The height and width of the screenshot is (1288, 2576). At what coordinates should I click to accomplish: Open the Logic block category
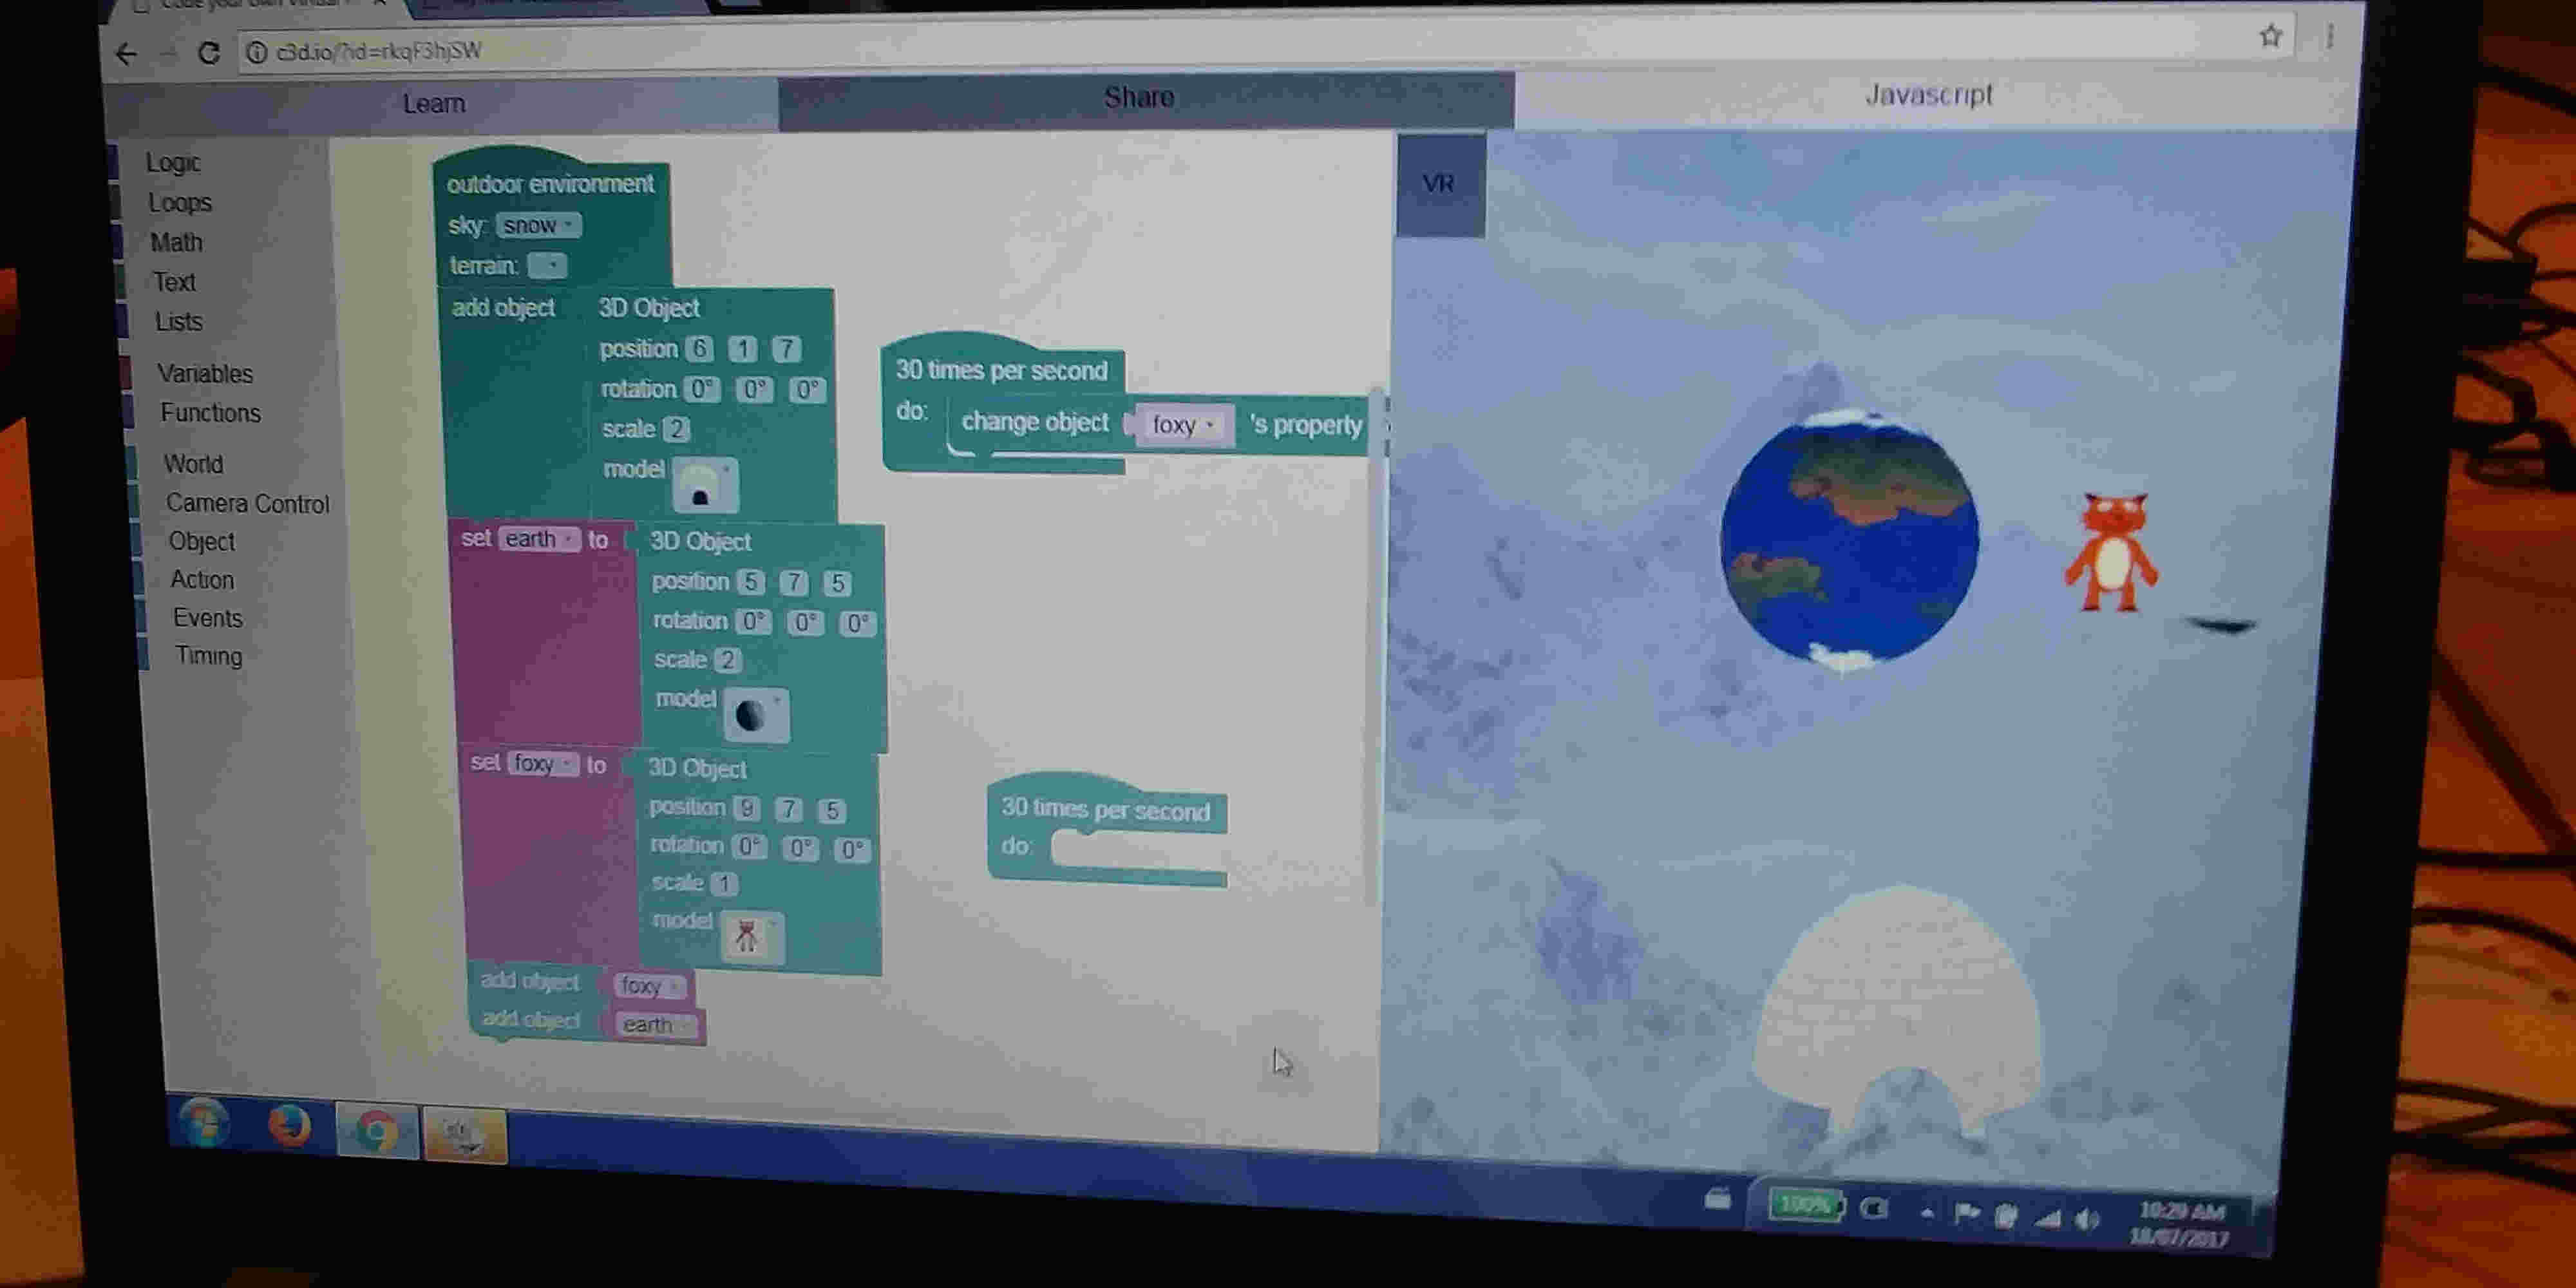click(174, 162)
